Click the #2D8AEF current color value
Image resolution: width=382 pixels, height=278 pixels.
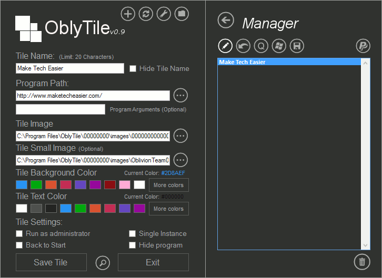coord(173,173)
